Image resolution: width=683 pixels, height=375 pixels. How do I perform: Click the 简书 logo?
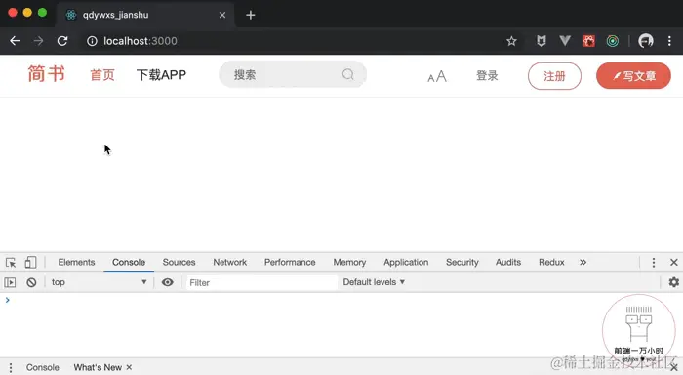[x=47, y=73]
